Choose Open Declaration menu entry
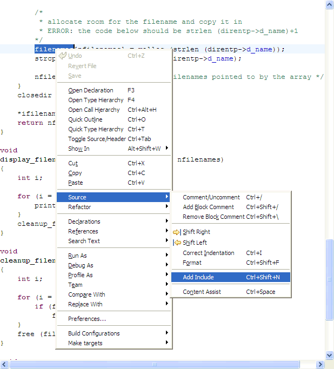 (91, 90)
